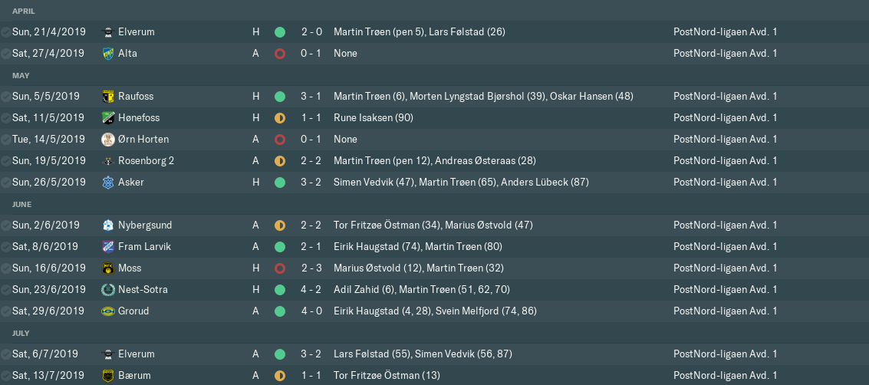Screen dimensions: 869x385
Task: Open Ørn Horten via its badge
Action: click(x=107, y=140)
